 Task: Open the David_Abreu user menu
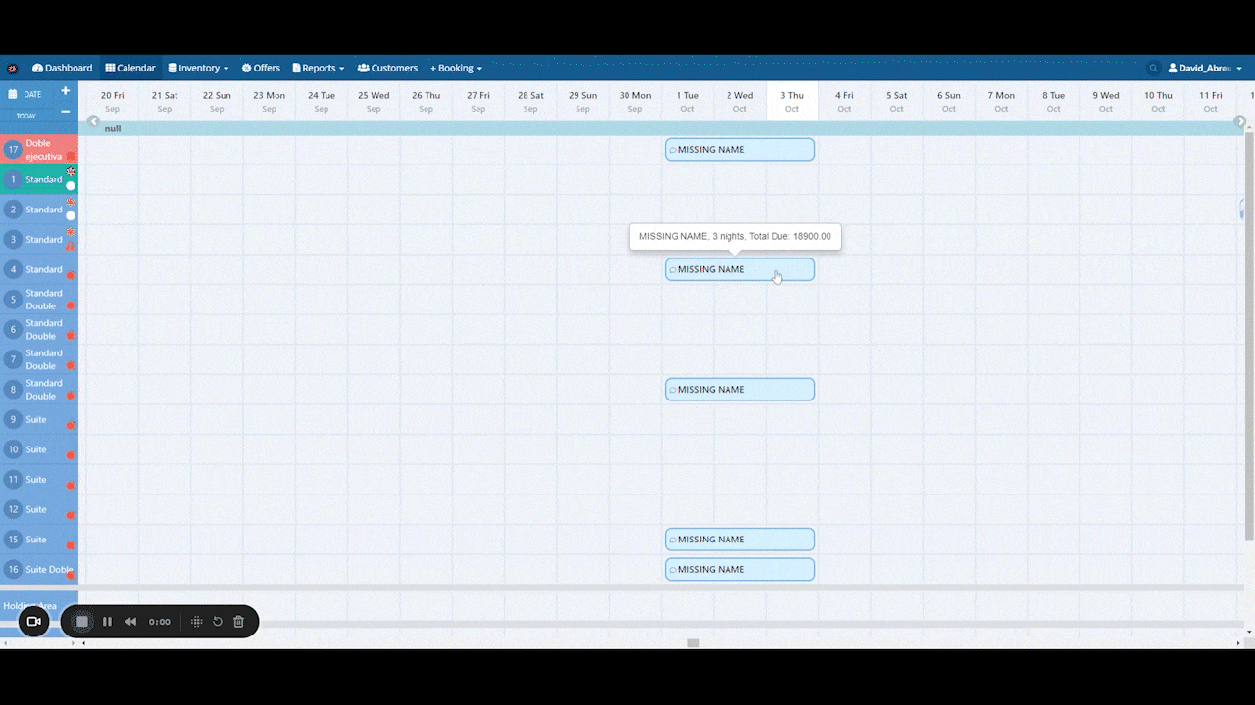[x=1205, y=69]
